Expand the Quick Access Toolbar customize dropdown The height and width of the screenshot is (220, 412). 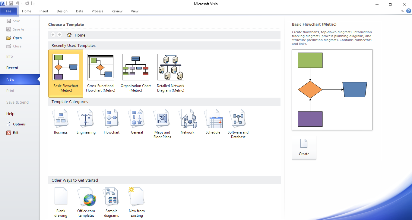coord(34,4)
